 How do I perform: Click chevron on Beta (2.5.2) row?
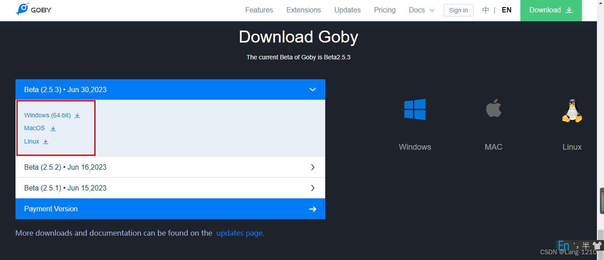(313, 167)
